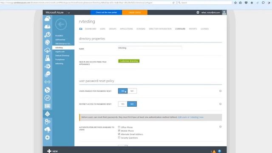Click the directory Name input field

click(x=150, y=48)
